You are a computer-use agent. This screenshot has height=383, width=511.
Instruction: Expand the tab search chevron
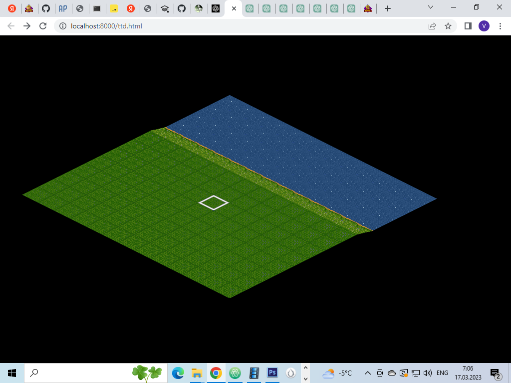(431, 7)
